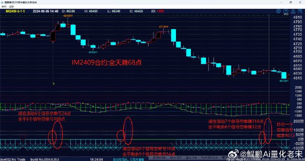The width and height of the screenshot is (305, 161).
Task: Click the close price C: value
Action: 137,11
